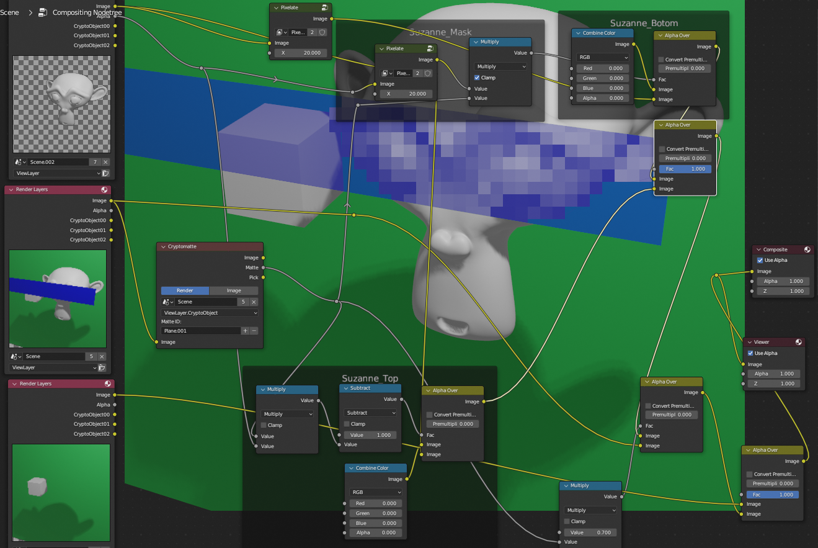Enable Clamp in the Subtract node
Viewport: 818px width, 548px height.
(347, 424)
